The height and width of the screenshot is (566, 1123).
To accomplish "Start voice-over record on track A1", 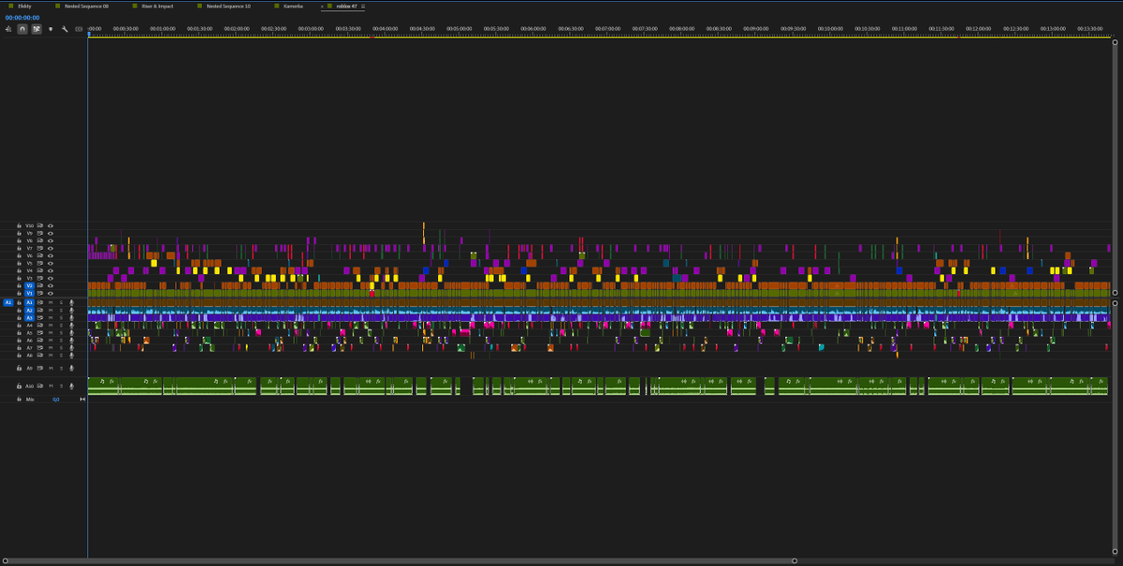I will [x=72, y=302].
